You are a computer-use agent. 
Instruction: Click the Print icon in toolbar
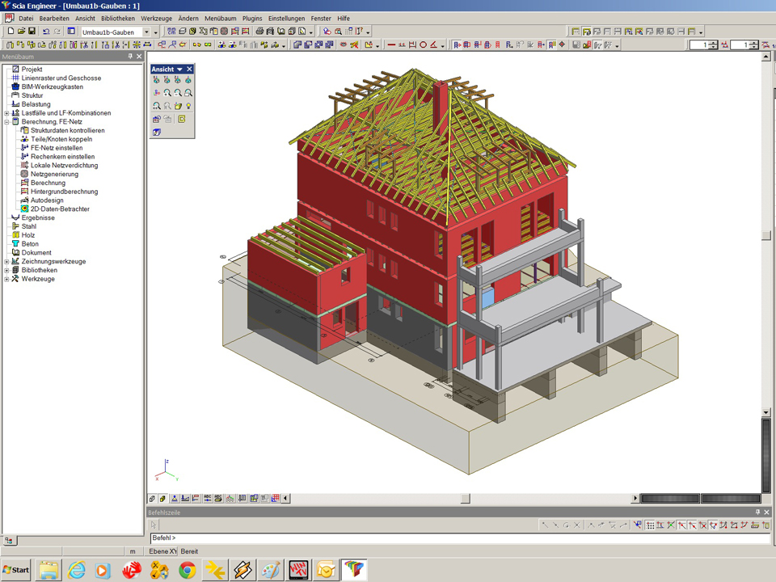[x=259, y=32]
